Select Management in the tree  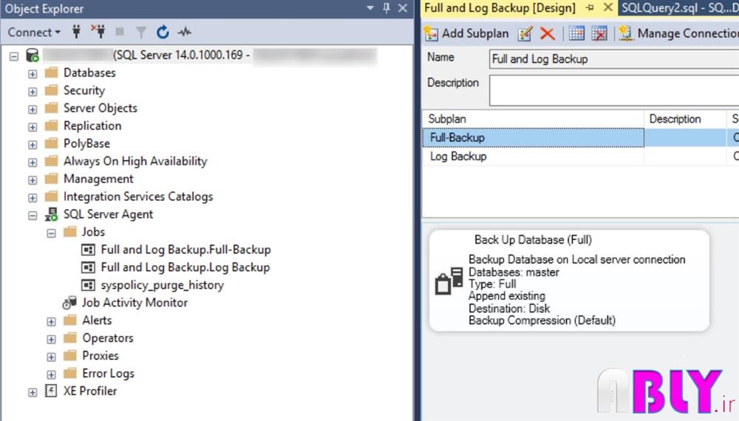click(98, 179)
